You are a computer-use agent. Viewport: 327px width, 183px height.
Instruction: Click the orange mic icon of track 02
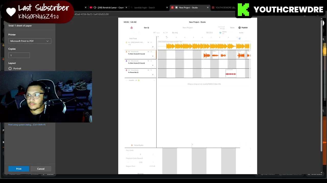(126, 52)
